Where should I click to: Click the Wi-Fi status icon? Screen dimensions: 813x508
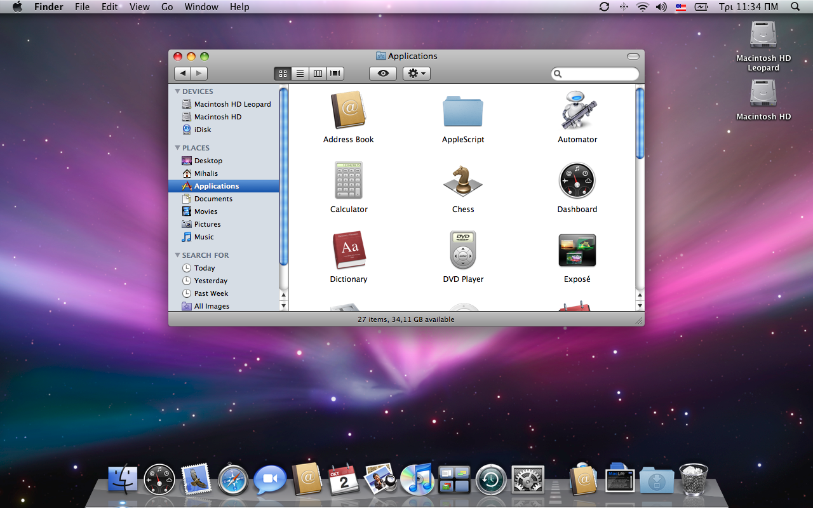(x=643, y=7)
